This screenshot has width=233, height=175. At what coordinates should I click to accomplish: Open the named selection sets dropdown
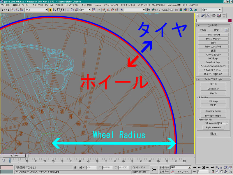[x=135, y=10]
